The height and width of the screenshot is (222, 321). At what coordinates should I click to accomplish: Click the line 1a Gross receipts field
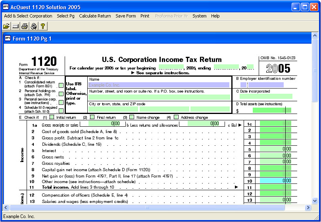click(x=104, y=123)
